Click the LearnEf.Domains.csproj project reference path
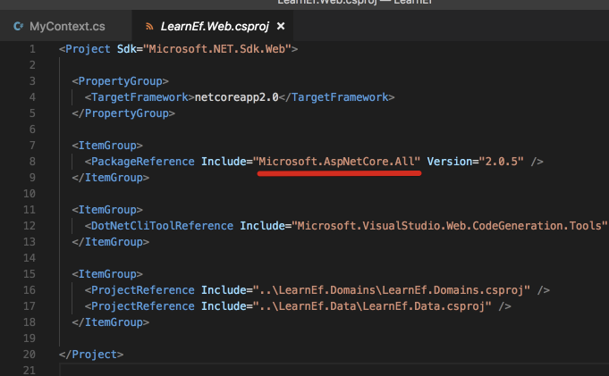 coord(392,290)
